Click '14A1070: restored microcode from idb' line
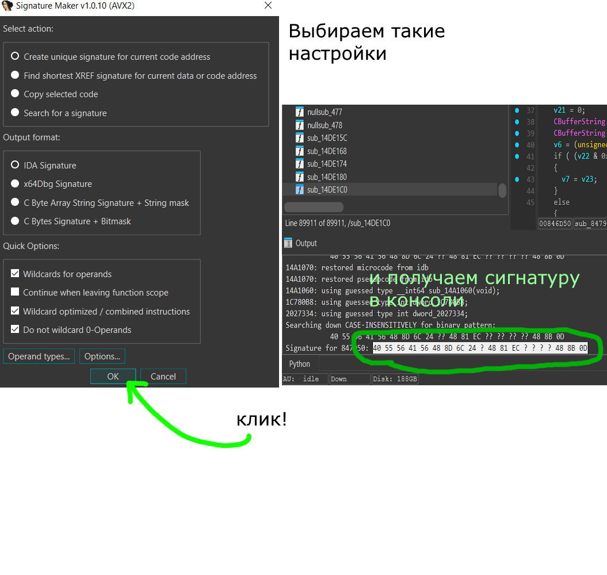Image resolution: width=607 pixels, height=575 pixels. click(357, 267)
